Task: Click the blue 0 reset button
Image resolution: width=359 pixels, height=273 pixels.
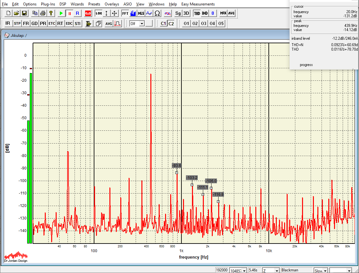Action: coord(213,13)
